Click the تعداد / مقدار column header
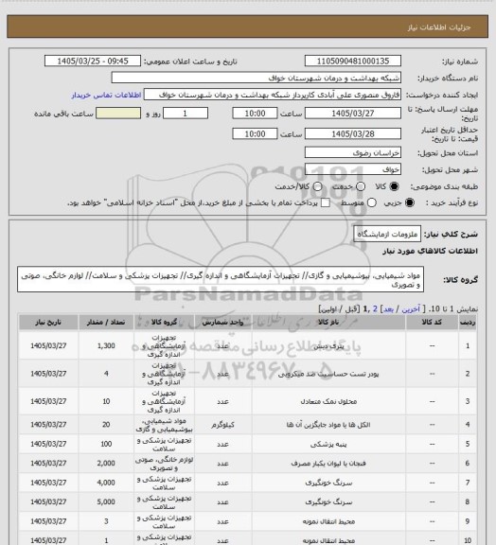This screenshot has height=545, width=496. coord(106,323)
